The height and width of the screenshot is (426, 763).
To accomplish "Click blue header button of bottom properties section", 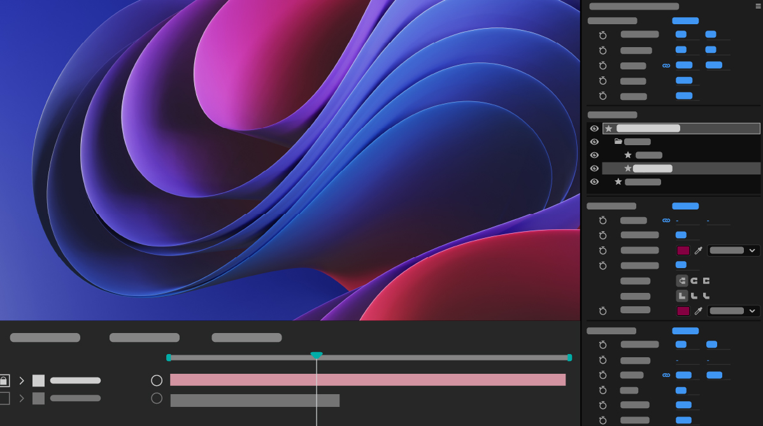I will click(685, 330).
